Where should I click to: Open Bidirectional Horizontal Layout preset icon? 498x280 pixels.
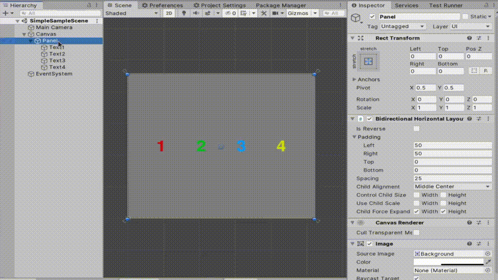[x=479, y=119]
